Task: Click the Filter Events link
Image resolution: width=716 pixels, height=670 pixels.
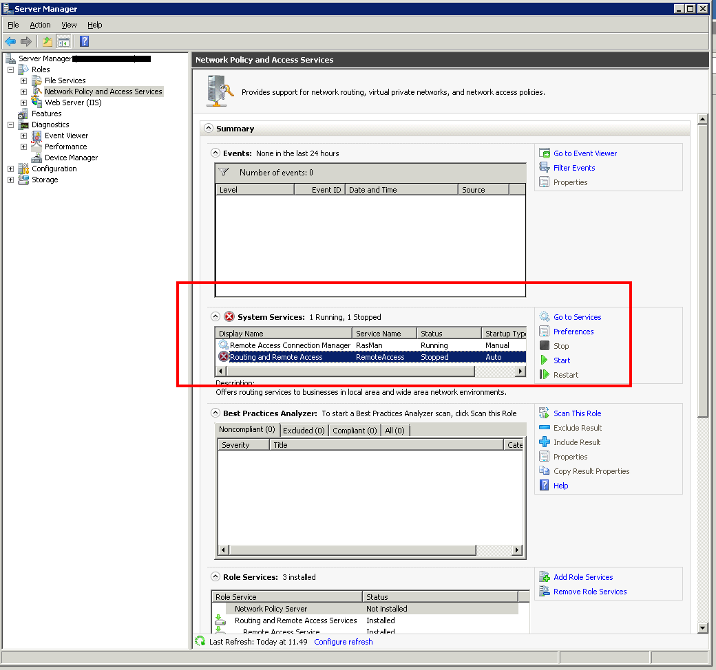Action: tap(574, 168)
